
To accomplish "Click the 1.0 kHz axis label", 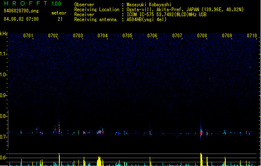I will pyautogui.click(x=3, y=75).
